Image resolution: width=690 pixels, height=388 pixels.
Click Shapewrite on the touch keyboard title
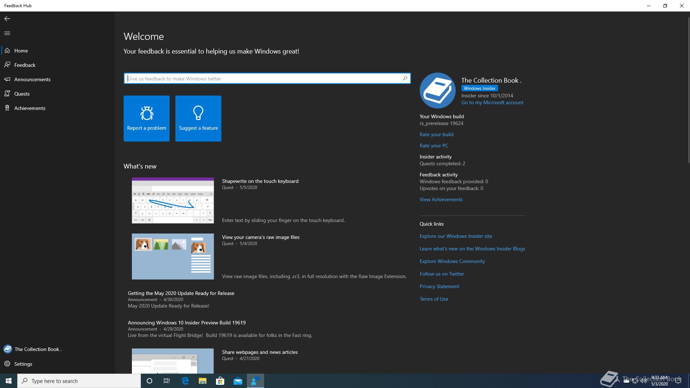tap(260, 181)
